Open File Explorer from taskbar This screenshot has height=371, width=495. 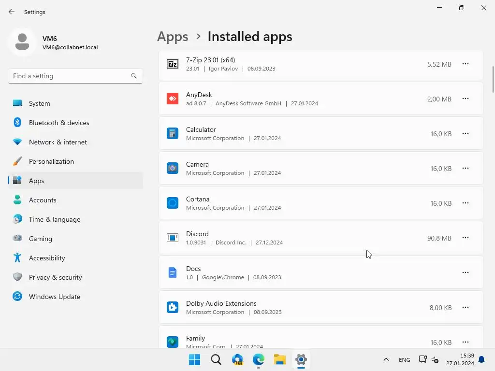click(x=280, y=359)
